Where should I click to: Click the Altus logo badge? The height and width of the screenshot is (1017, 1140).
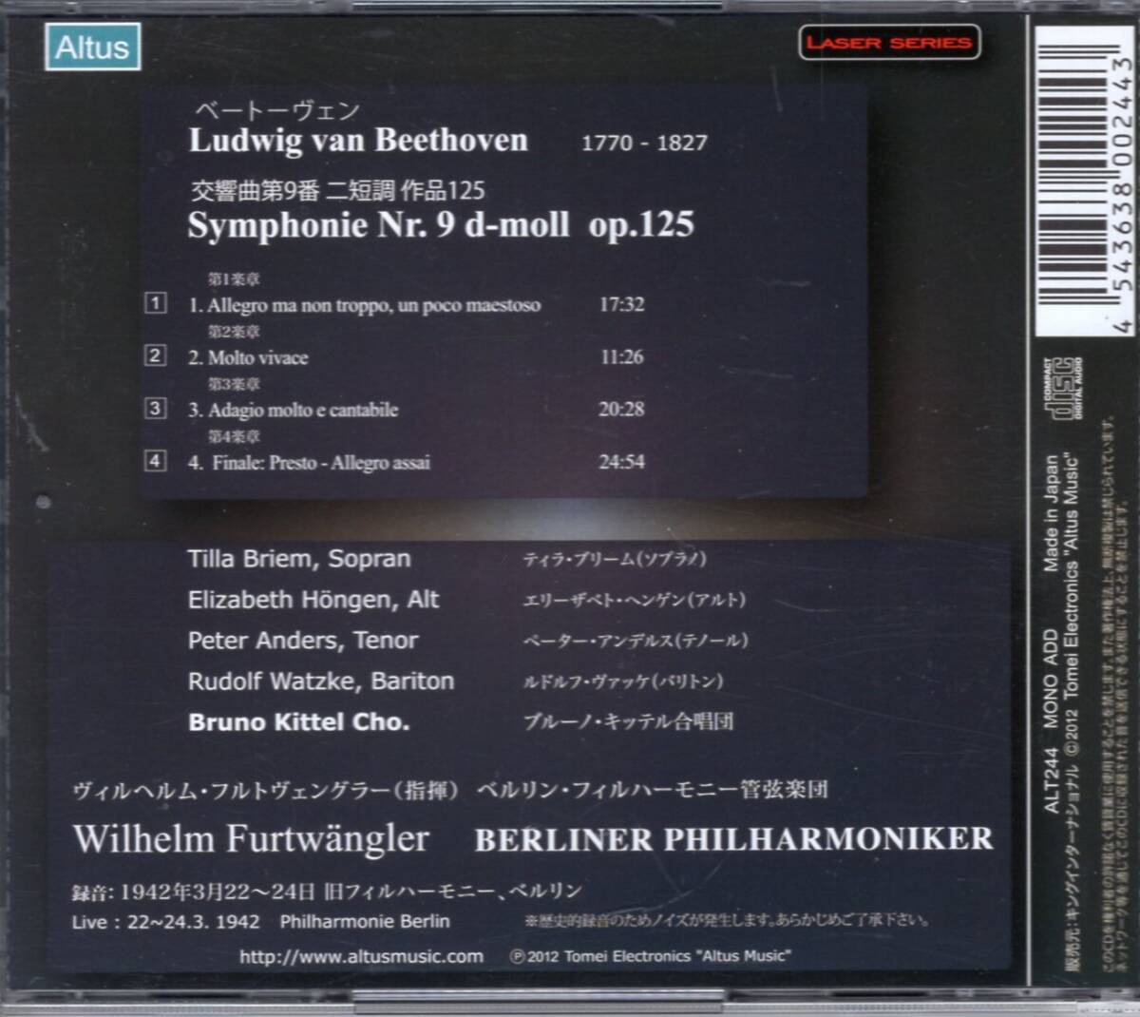click(92, 47)
